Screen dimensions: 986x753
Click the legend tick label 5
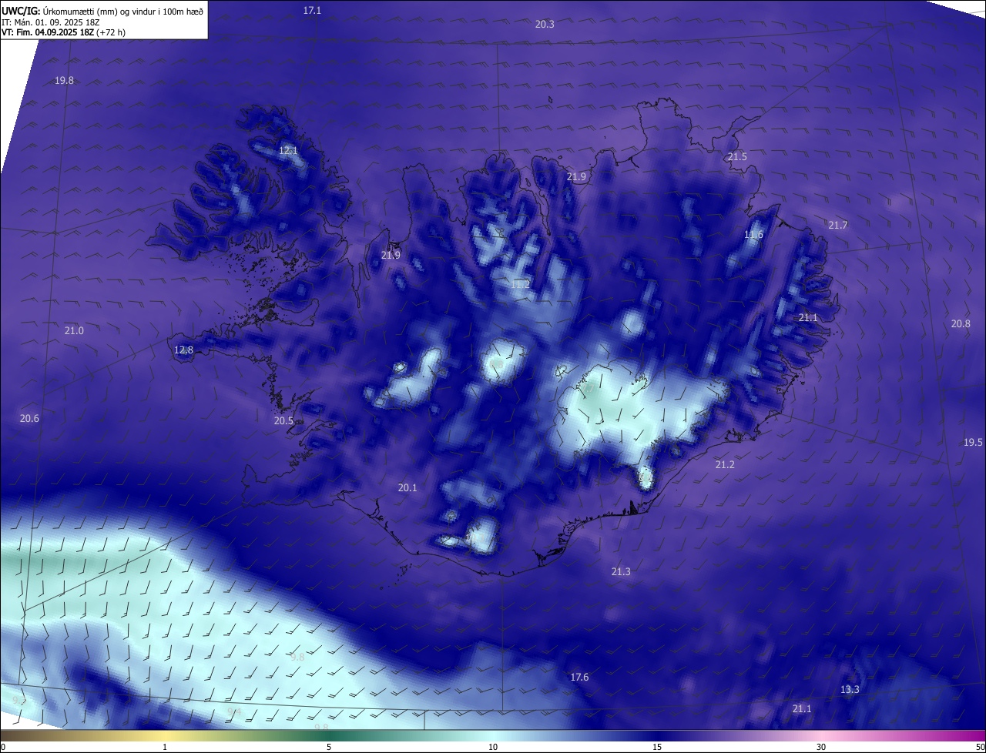tap(329, 748)
